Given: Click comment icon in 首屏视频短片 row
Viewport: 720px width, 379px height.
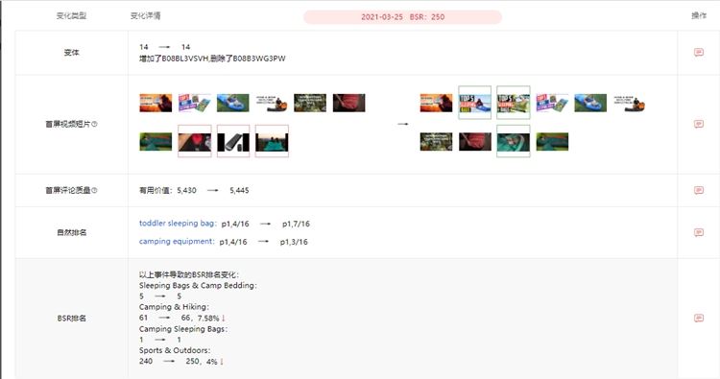Looking at the screenshot, I should (x=699, y=124).
